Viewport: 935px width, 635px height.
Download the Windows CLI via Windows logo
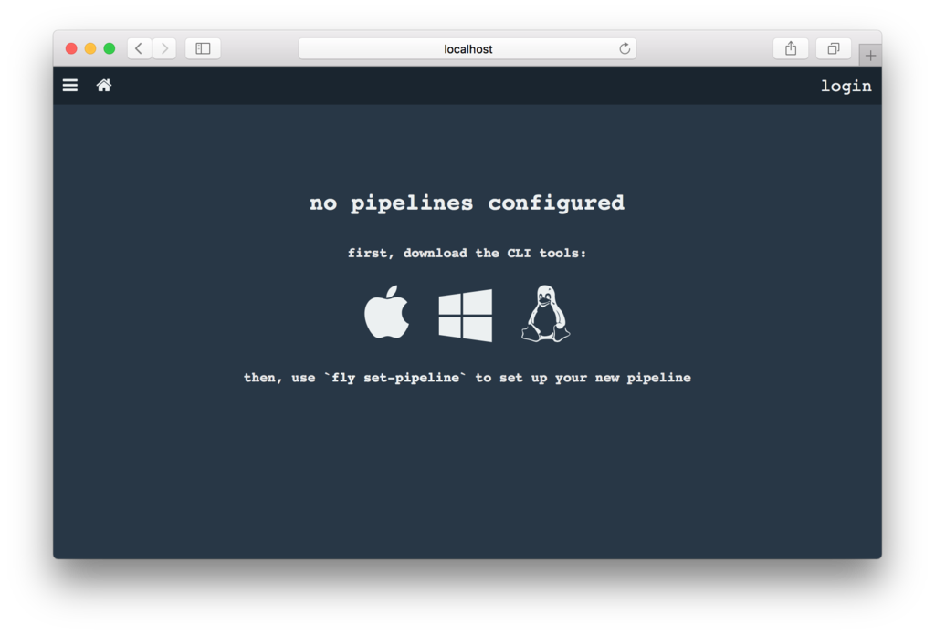[x=465, y=315]
